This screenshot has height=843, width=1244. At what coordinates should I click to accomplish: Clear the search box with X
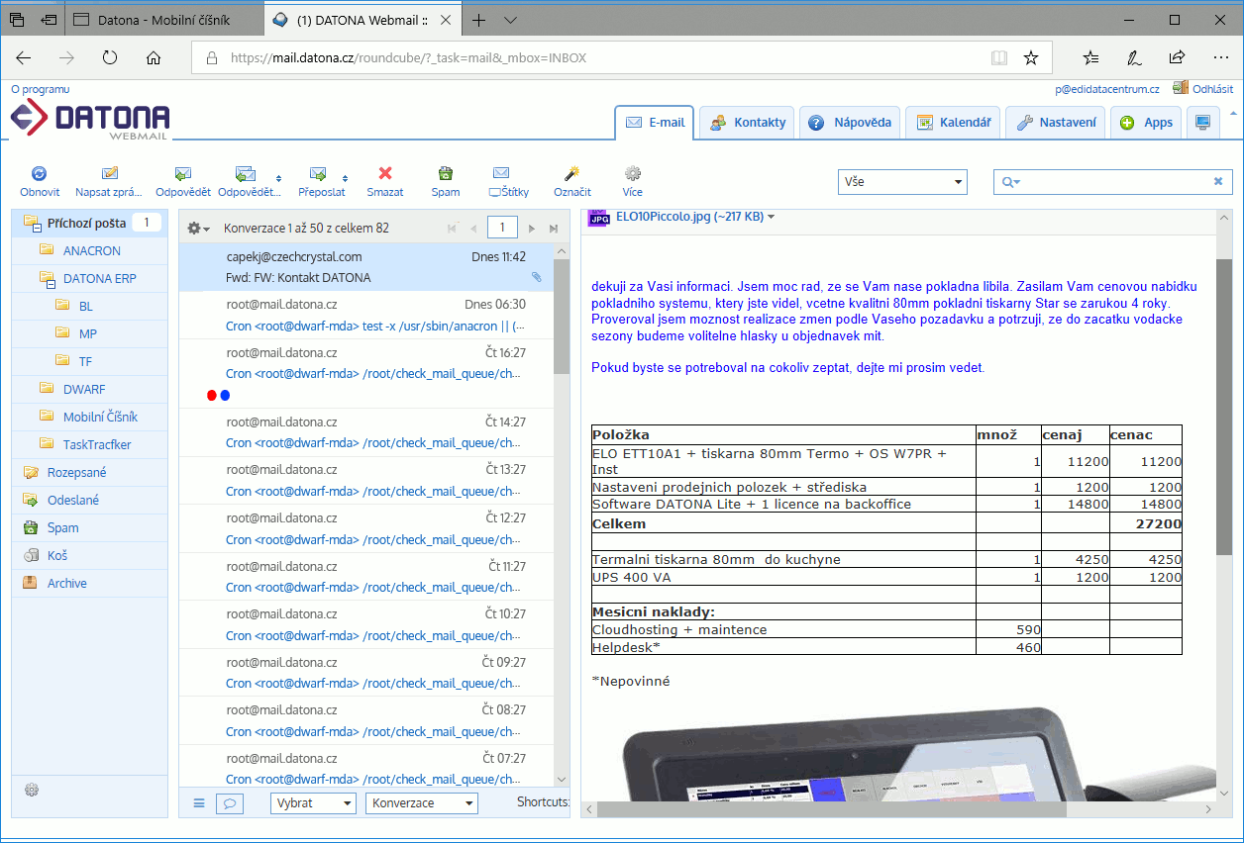tap(1218, 182)
